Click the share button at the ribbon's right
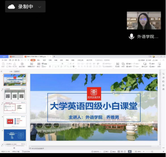 point(155,60)
